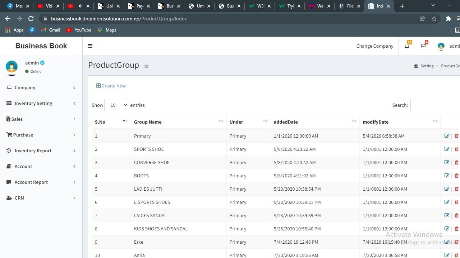Screen dimensions: 460x258
Task: Open the show entries count dropdown
Action: click(x=116, y=105)
